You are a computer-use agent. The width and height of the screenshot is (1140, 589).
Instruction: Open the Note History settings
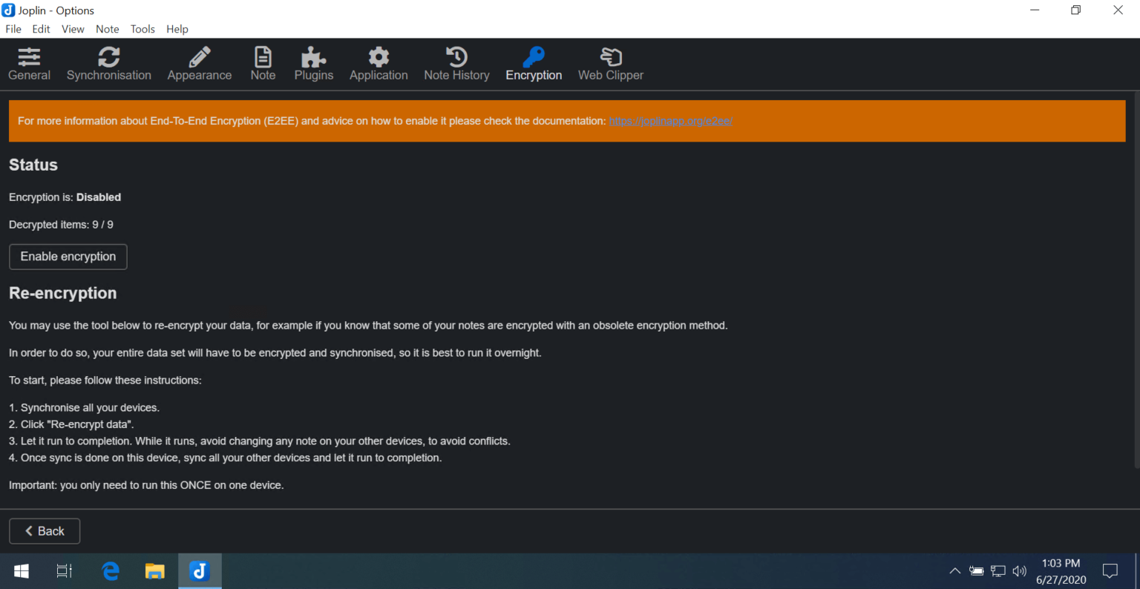pos(456,63)
